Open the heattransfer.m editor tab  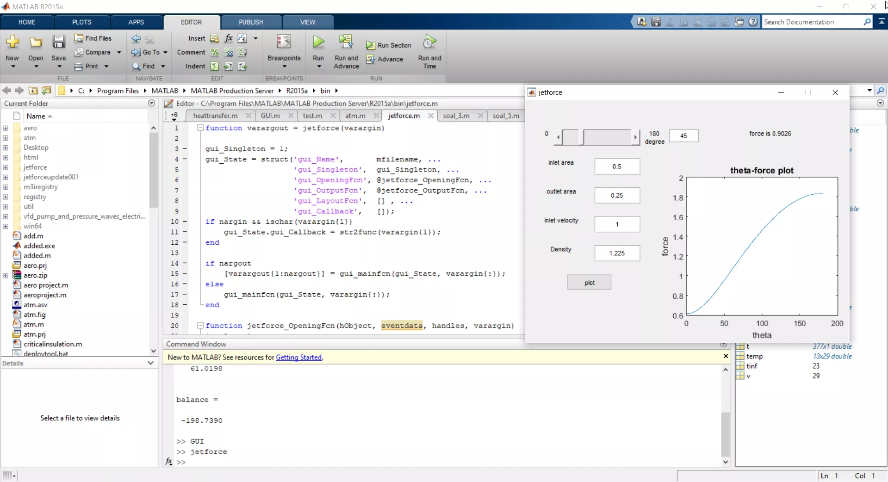point(215,116)
